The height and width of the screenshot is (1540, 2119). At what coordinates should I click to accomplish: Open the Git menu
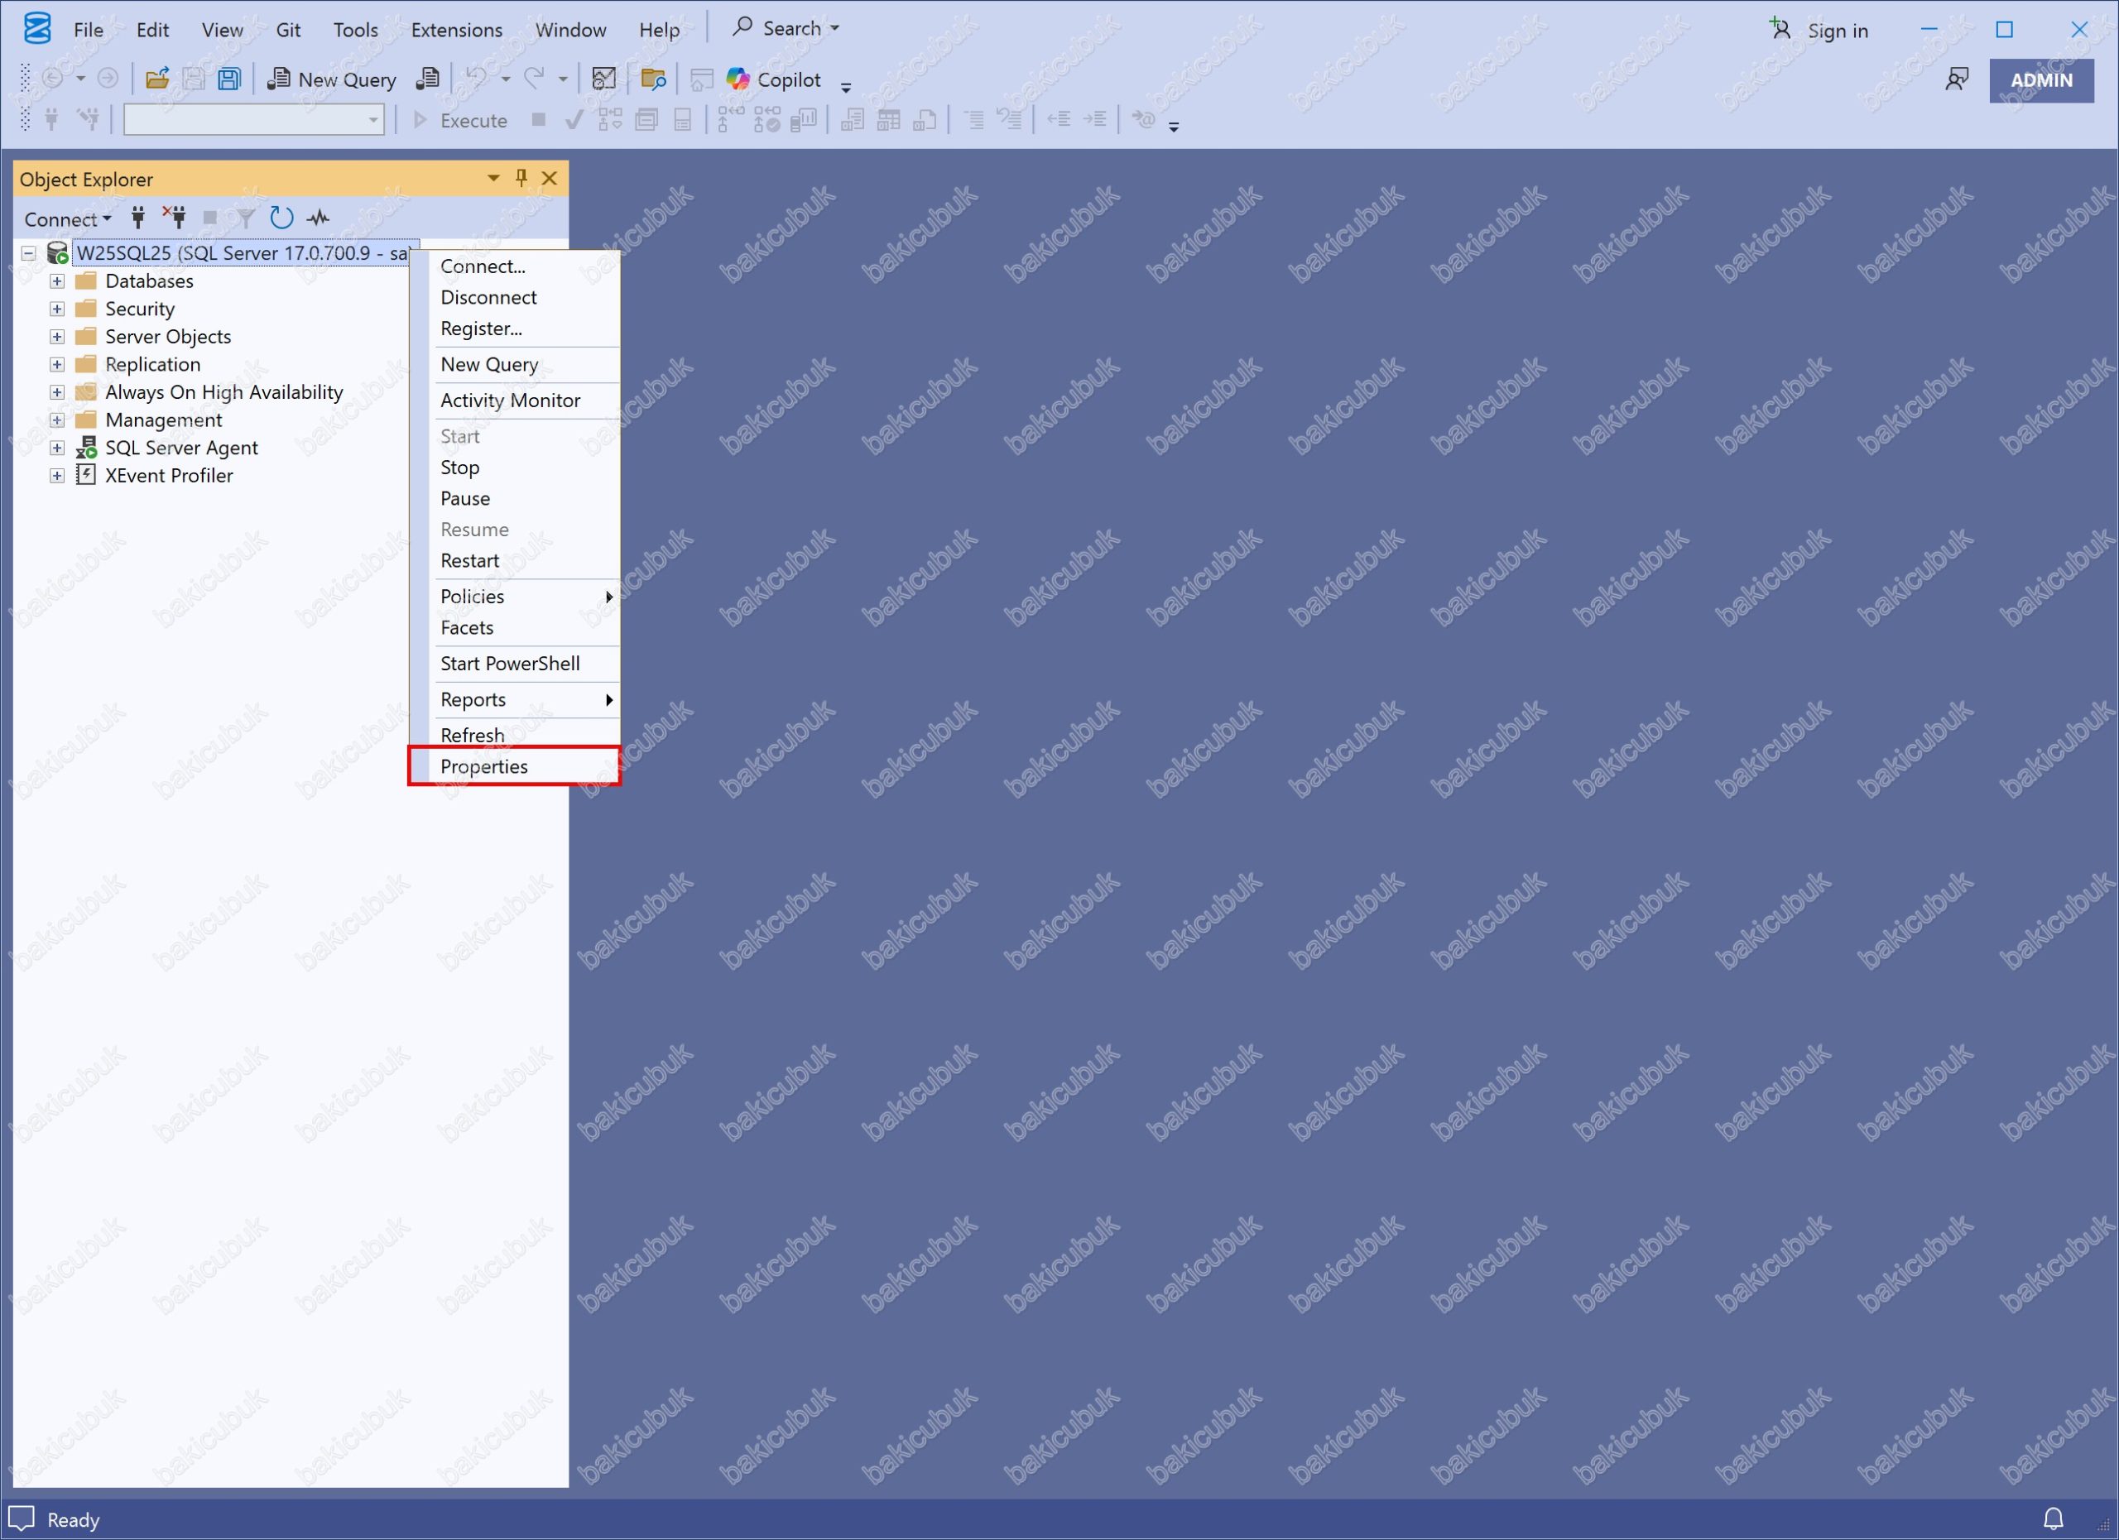288,29
